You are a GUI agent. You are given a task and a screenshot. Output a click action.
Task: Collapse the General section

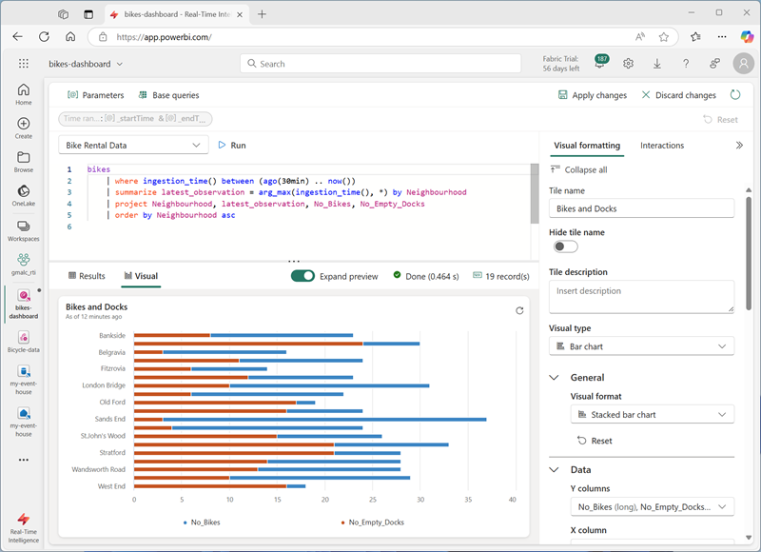tap(554, 378)
